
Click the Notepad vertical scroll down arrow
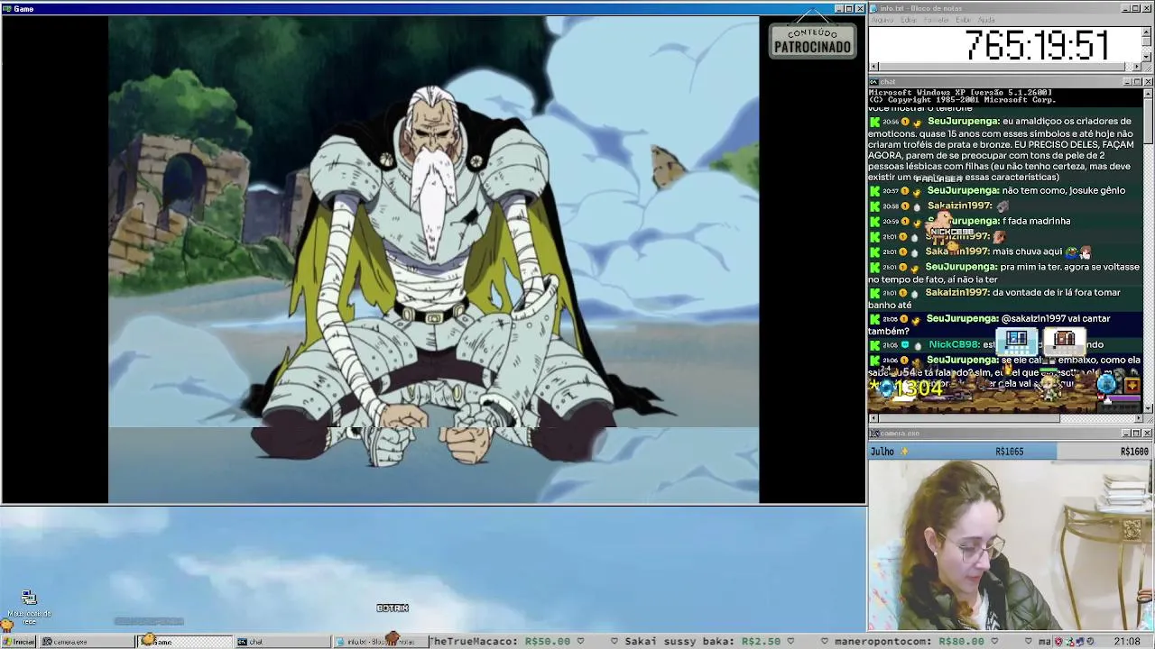click(1148, 56)
